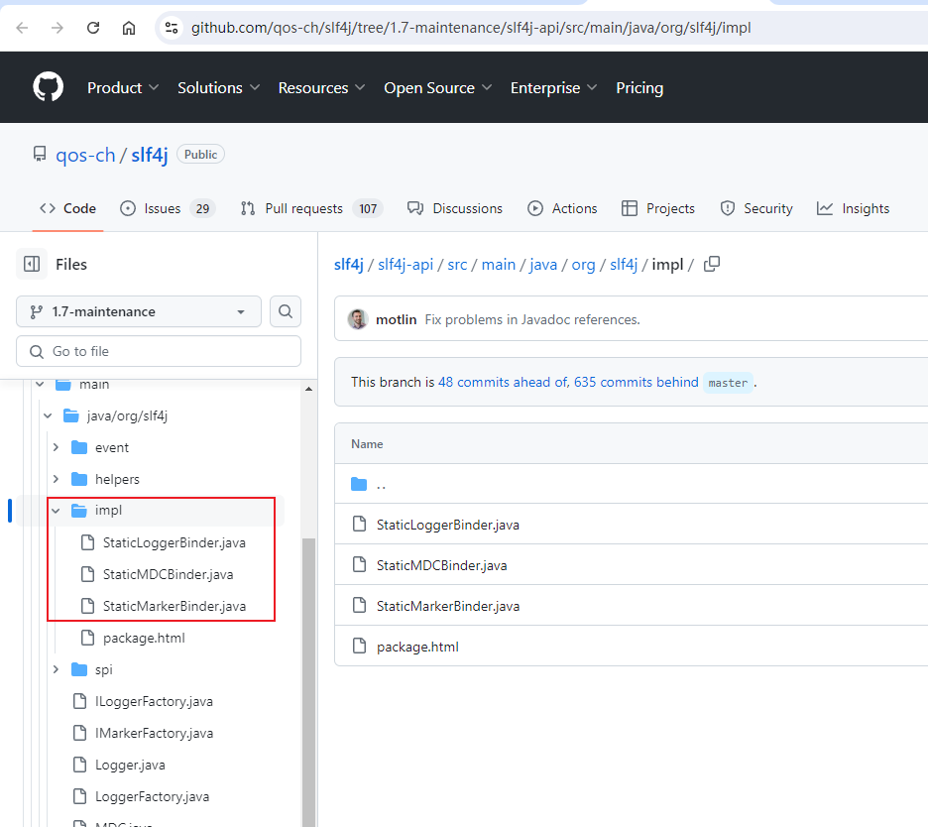Expand the spi folder
The height and width of the screenshot is (827, 928).
pyautogui.click(x=57, y=669)
